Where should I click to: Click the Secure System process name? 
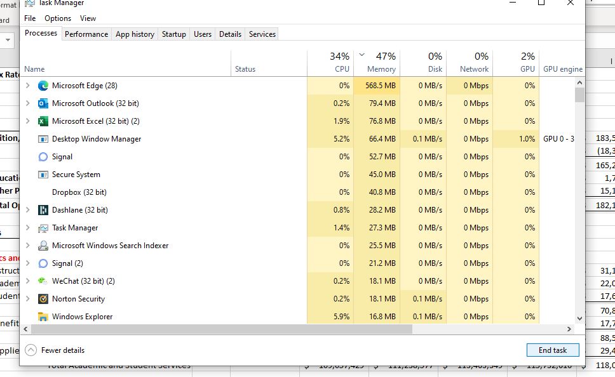(x=76, y=175)
